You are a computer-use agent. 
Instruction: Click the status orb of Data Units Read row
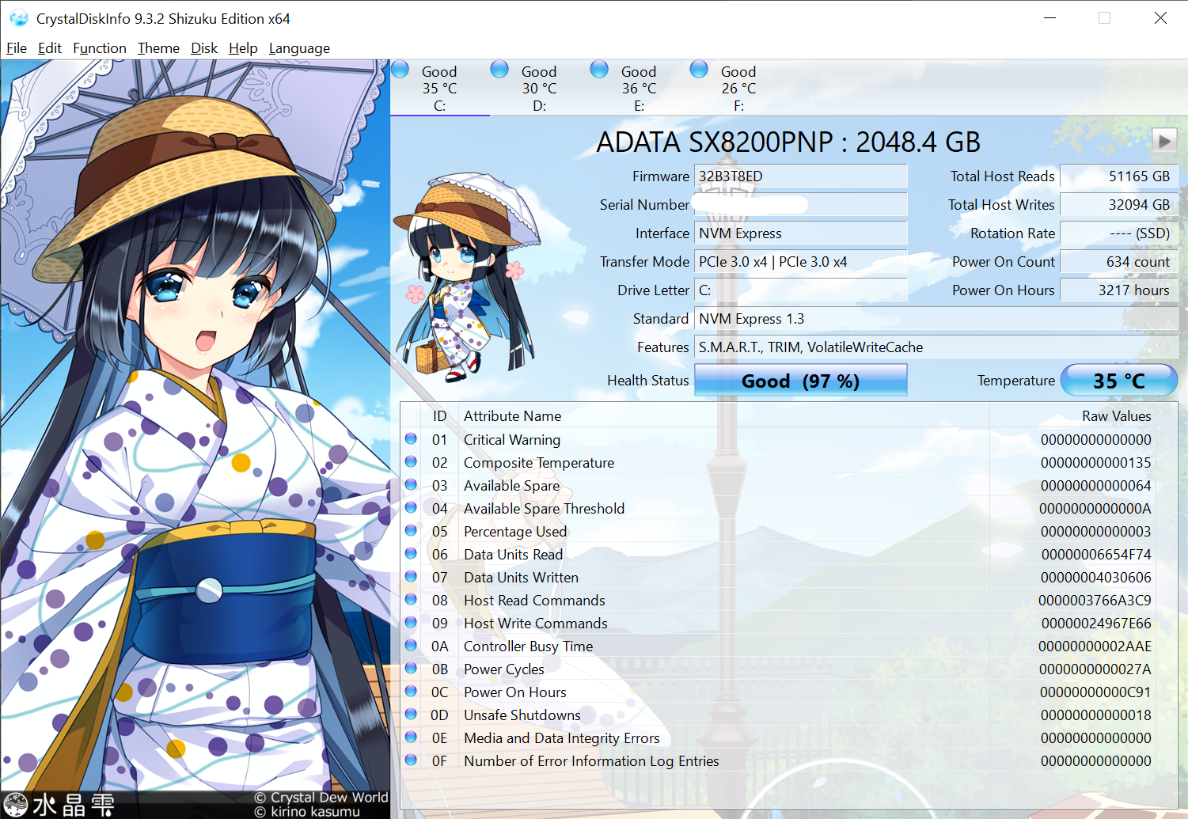point(411,553)
